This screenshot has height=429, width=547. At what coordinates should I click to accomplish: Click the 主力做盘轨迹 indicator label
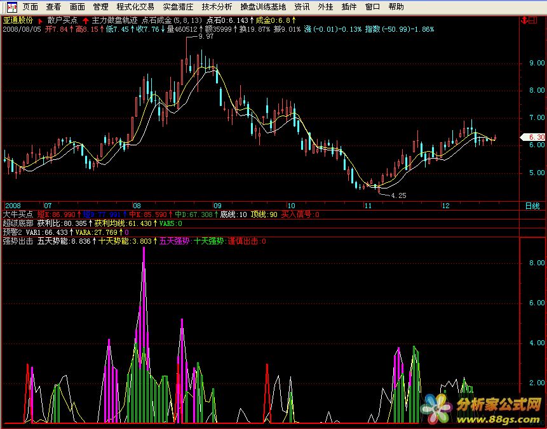pyautogui.click(x=115, y=20)
